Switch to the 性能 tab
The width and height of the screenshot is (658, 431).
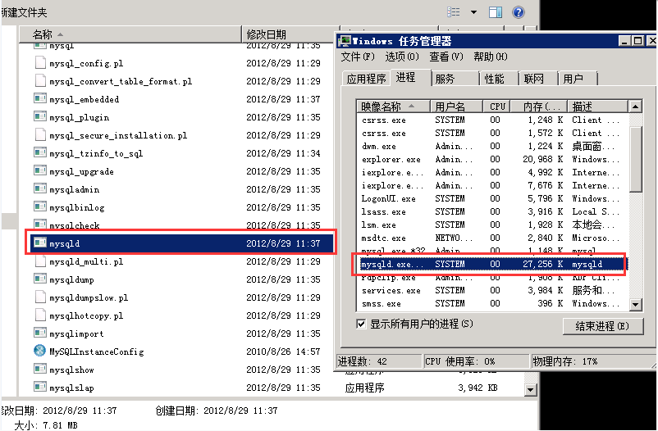[x=494, y=79]
